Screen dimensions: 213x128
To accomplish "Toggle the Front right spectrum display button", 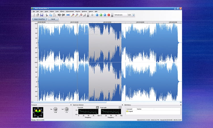I will pyautogui.click(x=120, y=107).
